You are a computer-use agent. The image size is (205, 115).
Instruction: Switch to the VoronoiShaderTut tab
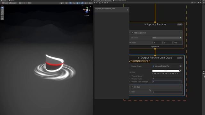tap(119, 1)
